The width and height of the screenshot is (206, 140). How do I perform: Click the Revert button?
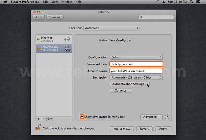point(144,129)
